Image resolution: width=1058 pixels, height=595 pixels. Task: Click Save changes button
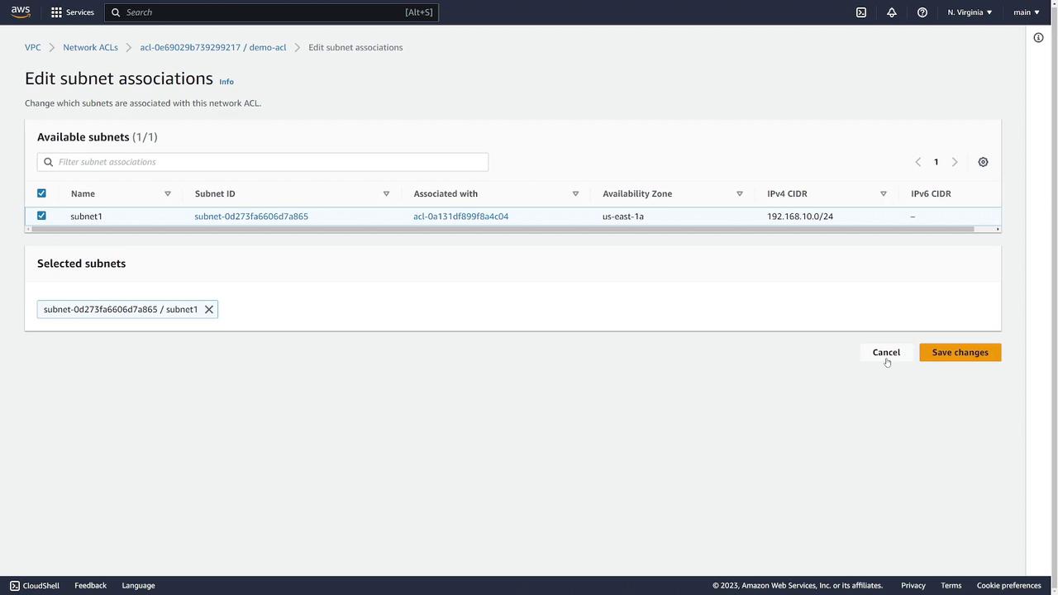pyautogui.click(x=960, y=352)
